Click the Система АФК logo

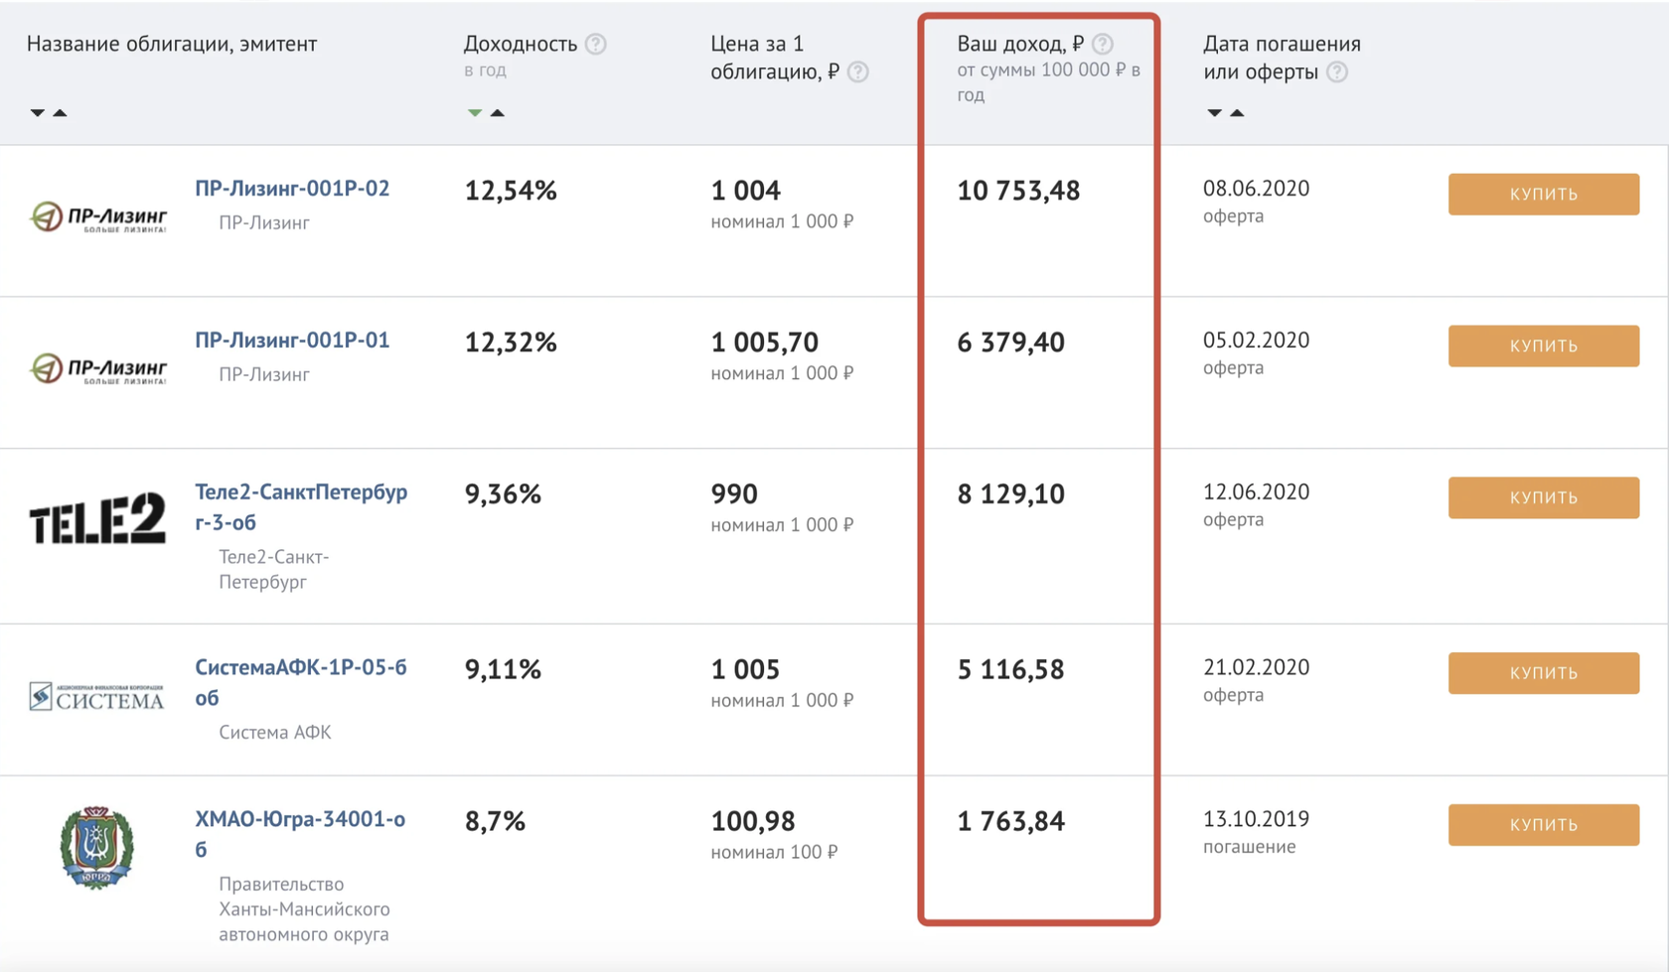96,697
